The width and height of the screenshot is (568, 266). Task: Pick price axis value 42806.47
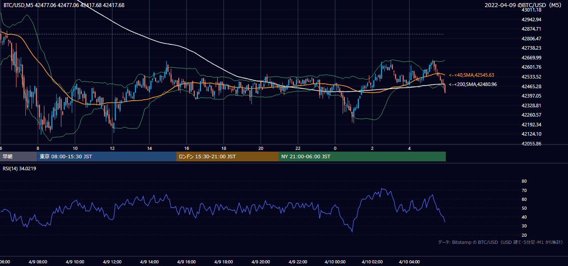[x=532, y=39]
